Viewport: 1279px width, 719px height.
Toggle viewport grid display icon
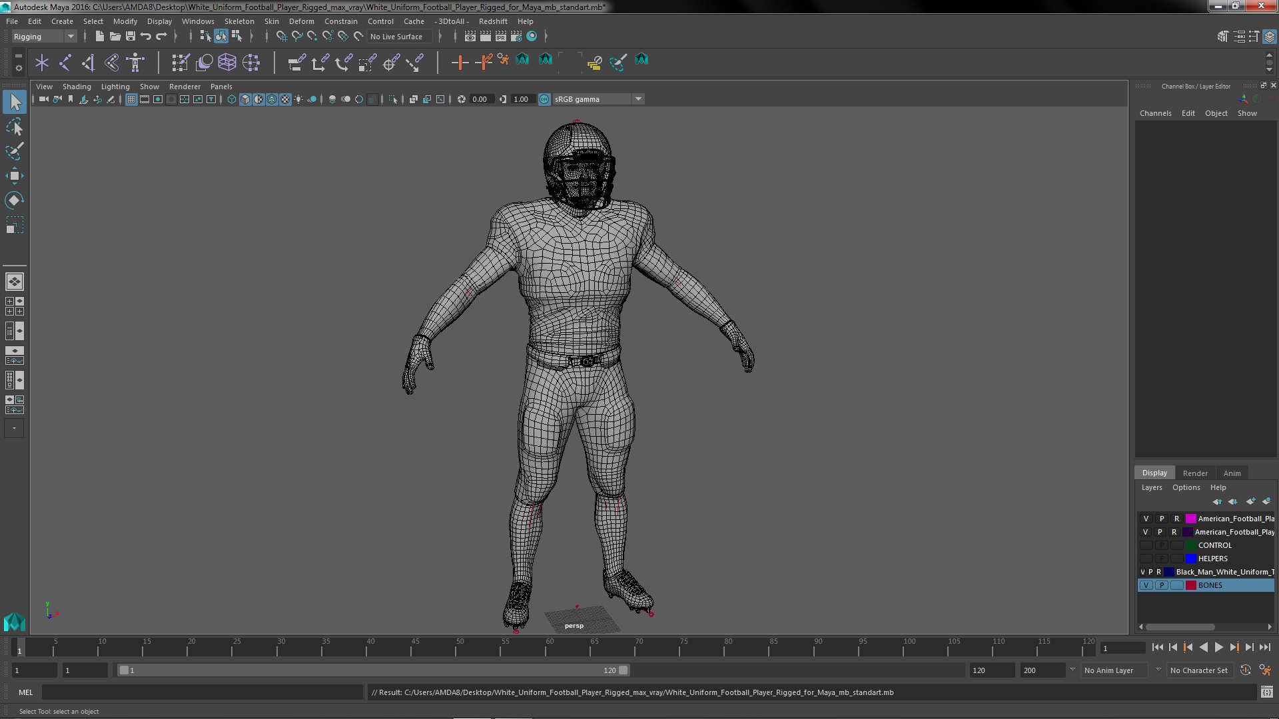(x=131, y=99)
